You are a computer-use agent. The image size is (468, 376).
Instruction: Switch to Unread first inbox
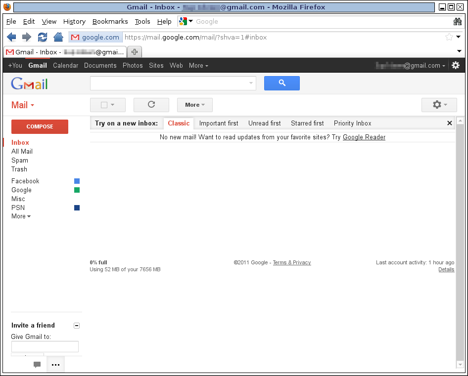(x=265, y=123)
